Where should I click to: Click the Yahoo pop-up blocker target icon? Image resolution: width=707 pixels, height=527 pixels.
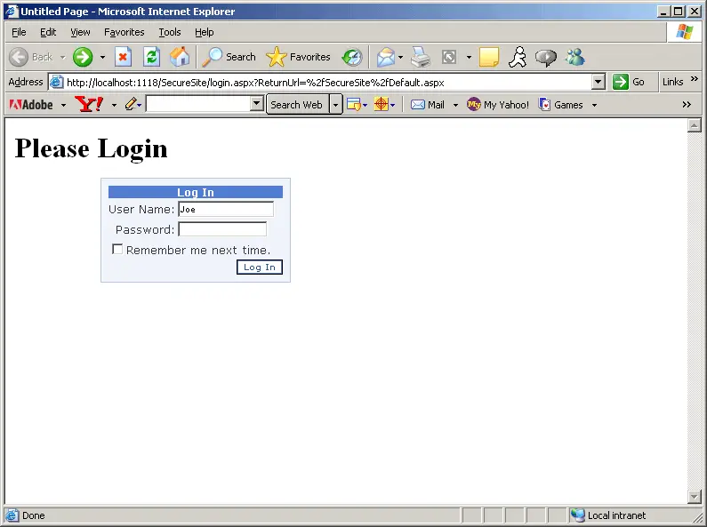tap(381, 105)
